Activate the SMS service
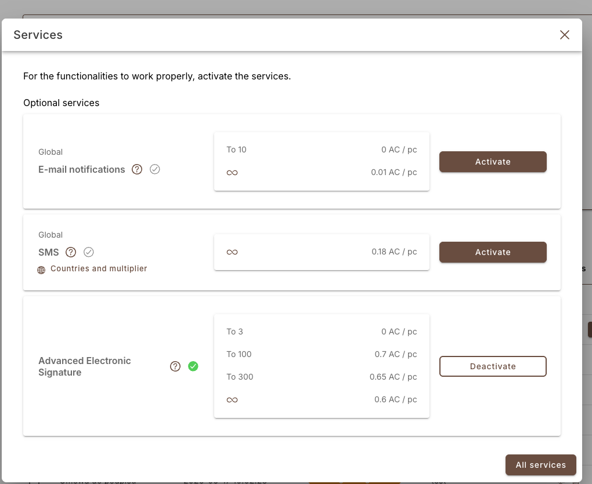Image resolution: width=592 pixels, height=484 pixels. (x=493, y=252)
